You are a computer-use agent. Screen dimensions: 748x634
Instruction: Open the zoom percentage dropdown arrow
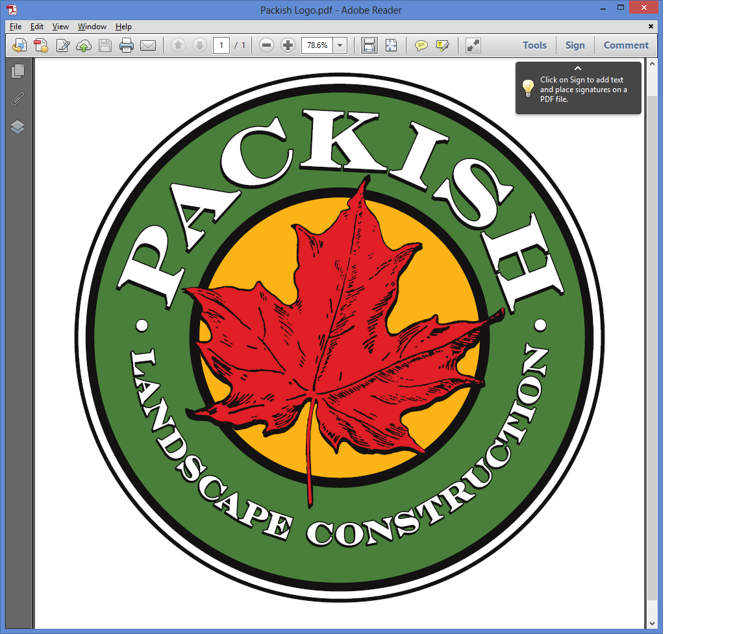(x=340, y=45)
